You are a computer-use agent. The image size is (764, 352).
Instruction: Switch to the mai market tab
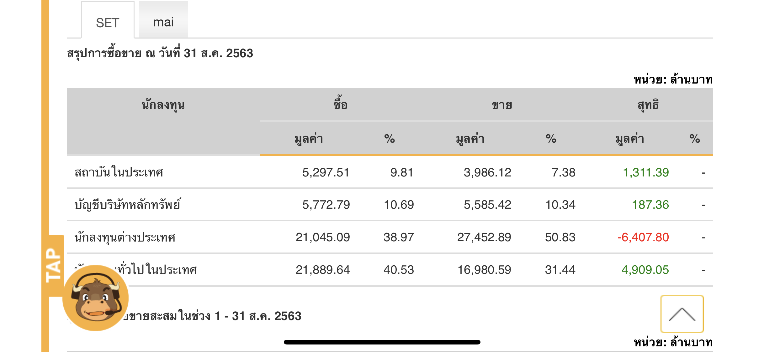point(163,22)
